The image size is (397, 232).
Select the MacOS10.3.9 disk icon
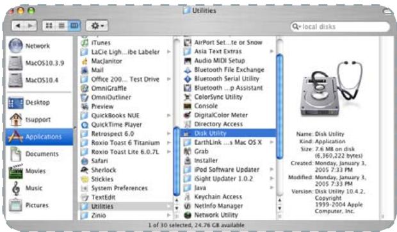coord(15,63)
